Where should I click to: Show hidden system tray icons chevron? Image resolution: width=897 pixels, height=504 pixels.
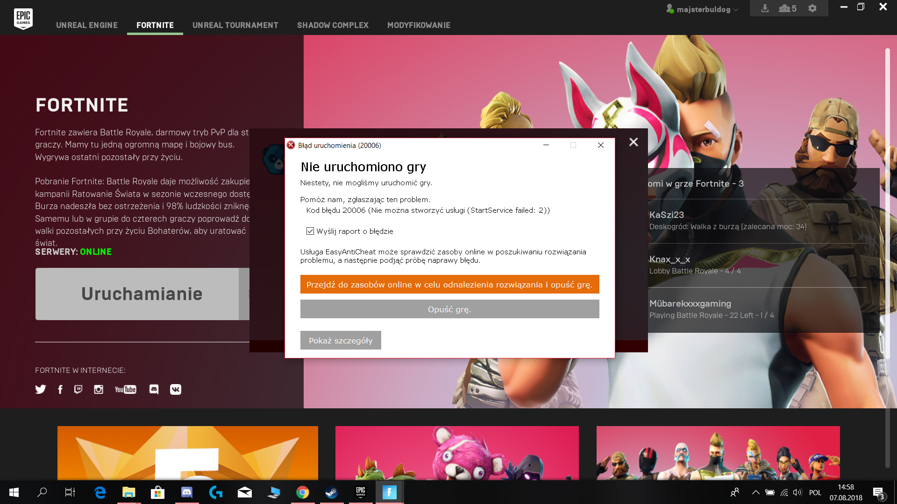755,492
